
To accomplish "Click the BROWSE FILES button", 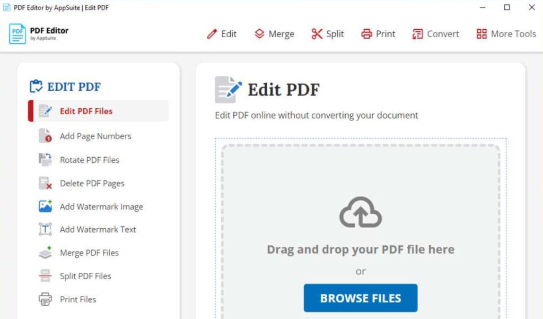I will 361,298.
